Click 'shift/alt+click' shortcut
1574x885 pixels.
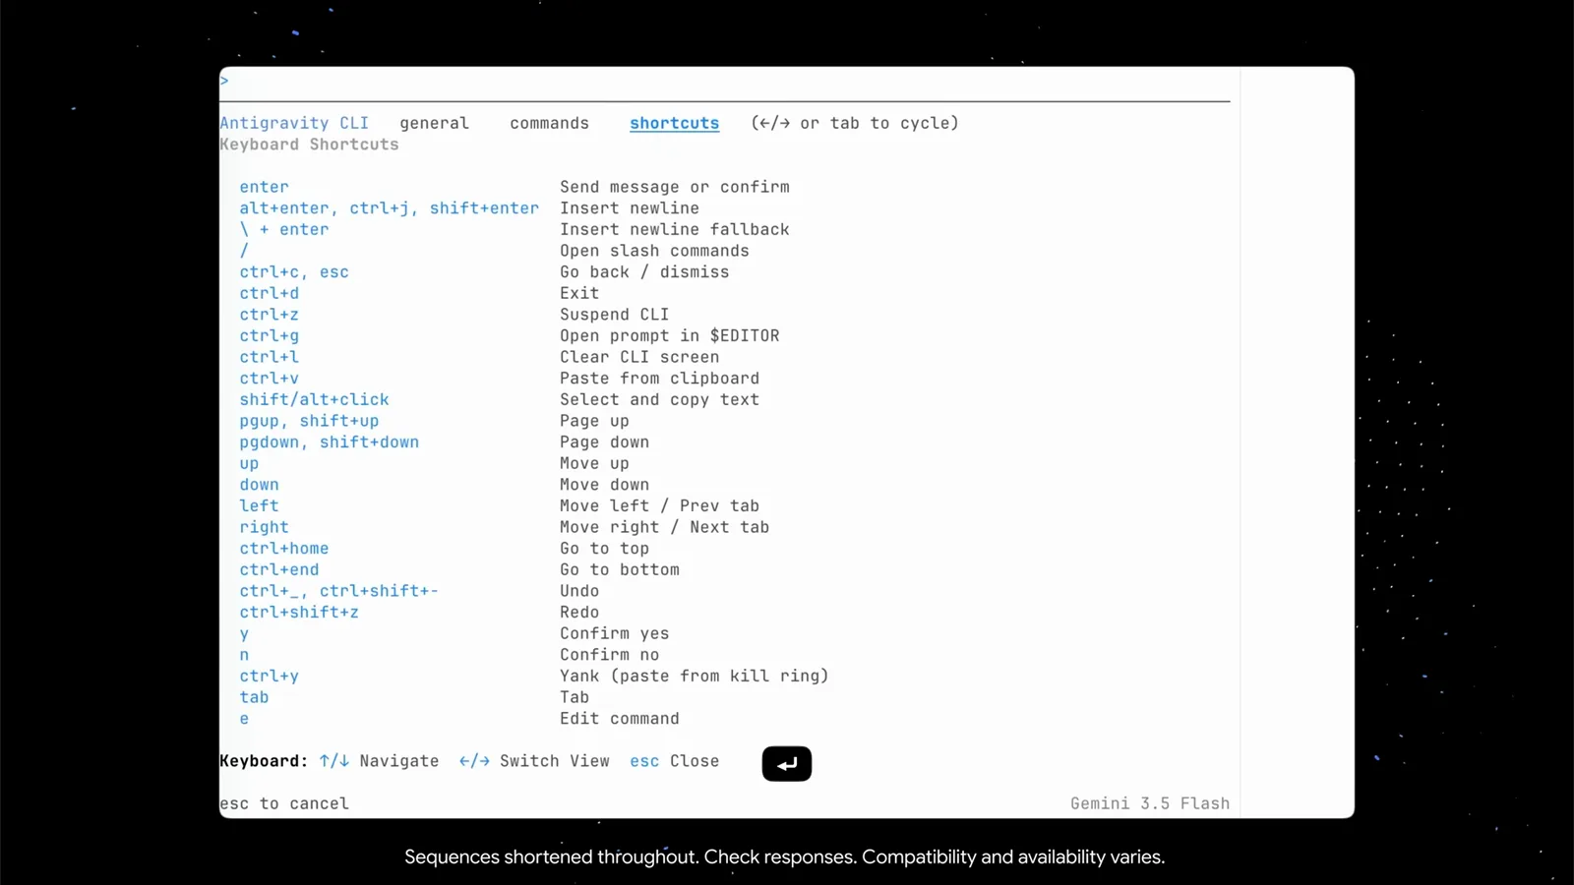[x=314, y=400]
